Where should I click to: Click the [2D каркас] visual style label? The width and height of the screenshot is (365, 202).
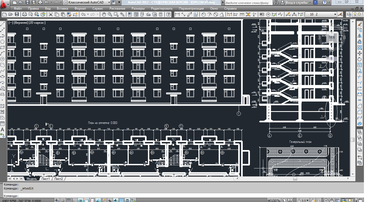(38, 23)
